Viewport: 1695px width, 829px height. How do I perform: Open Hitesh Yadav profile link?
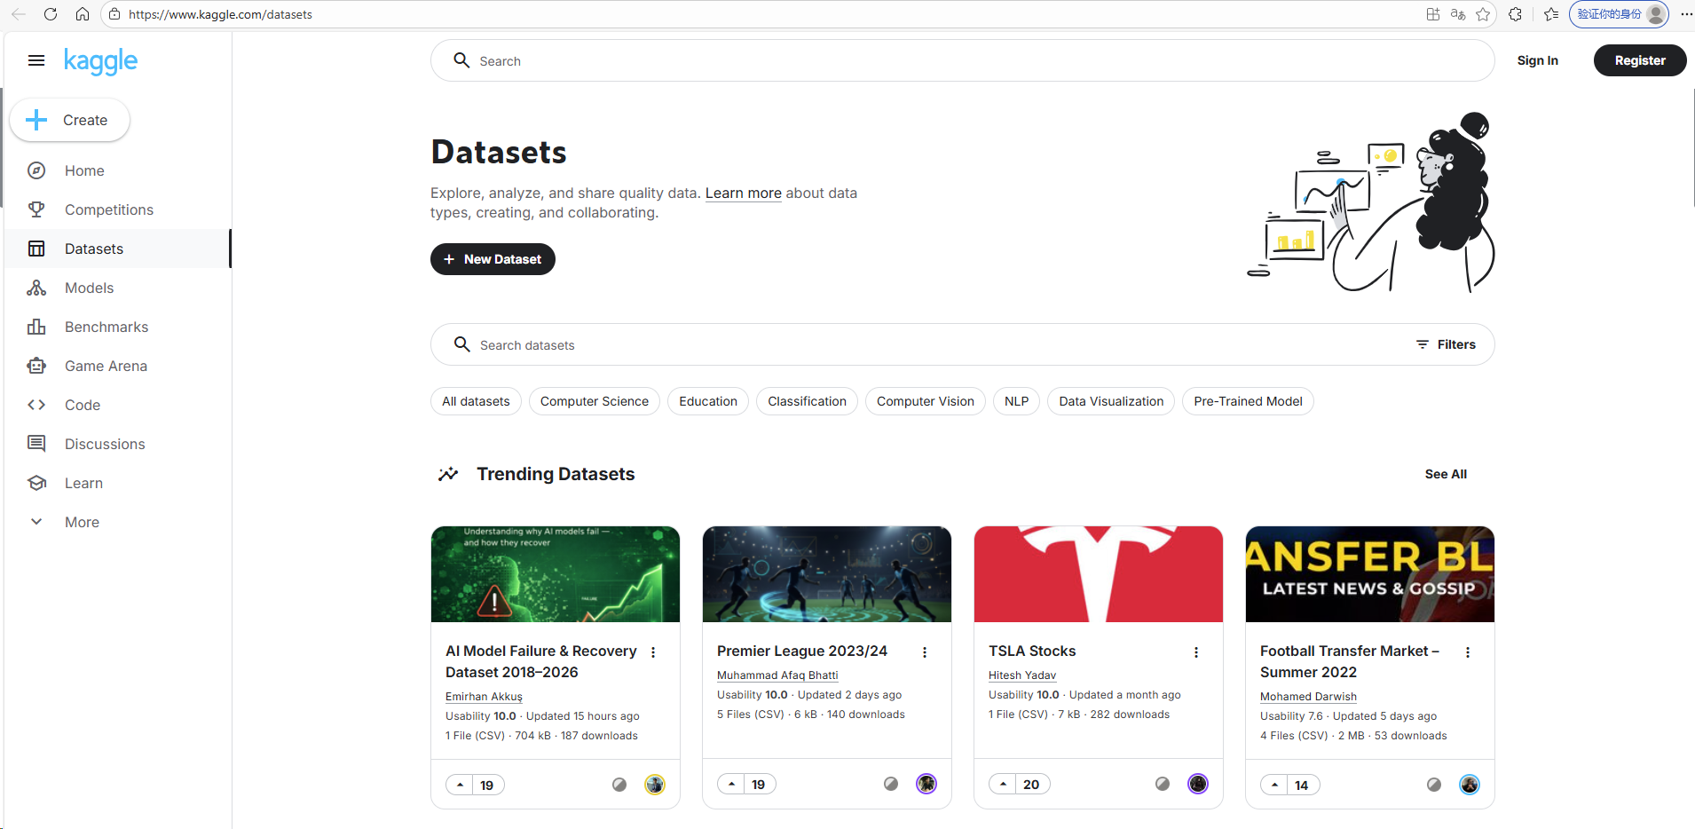pos(1022,675)
